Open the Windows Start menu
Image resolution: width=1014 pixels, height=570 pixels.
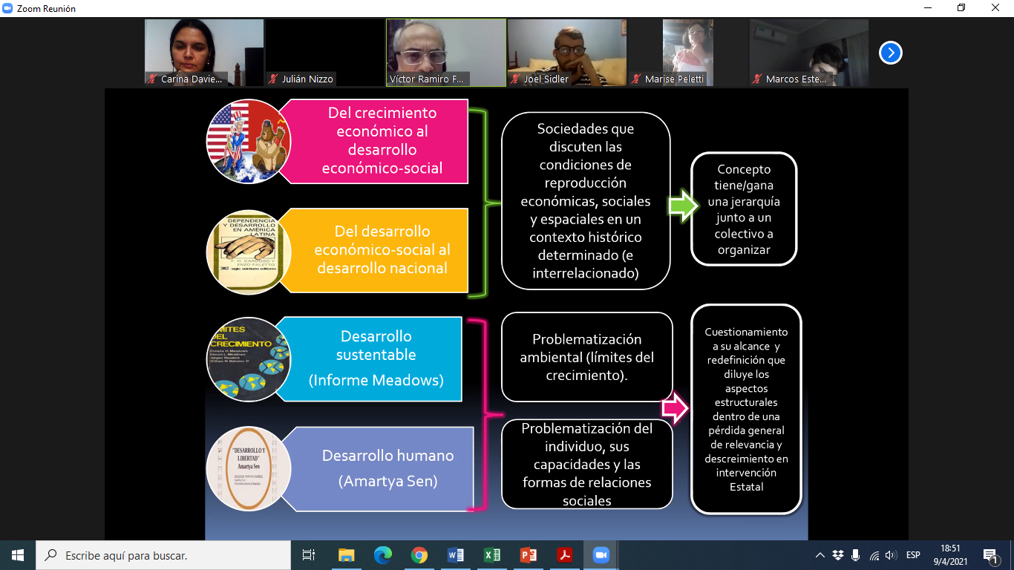[18, 555]
